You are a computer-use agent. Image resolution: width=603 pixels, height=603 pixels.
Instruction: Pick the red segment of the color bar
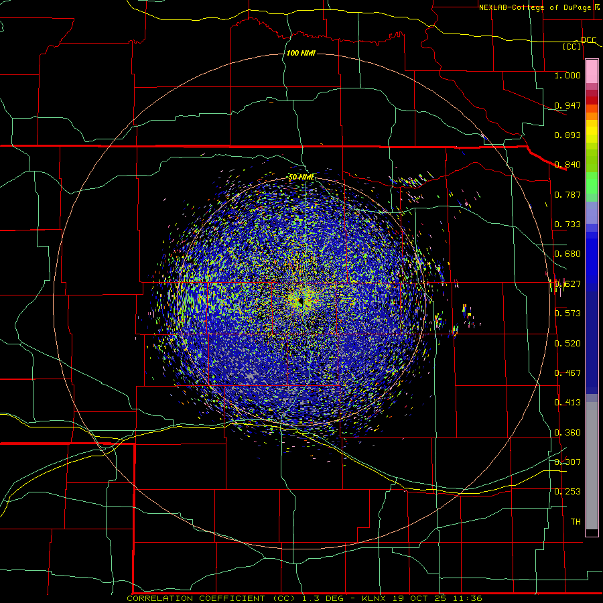(x=592, y=100)
